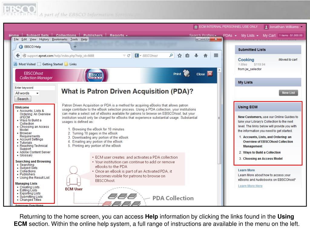
Task: Open the File menu
Action: click(x=16, y=39)
